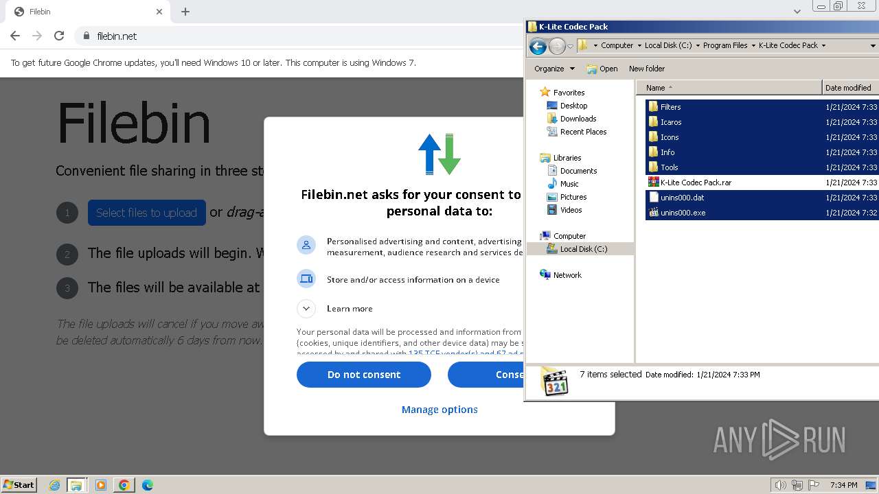Click the Action Center flag icon
The width and height of the screenshot is (879, 494).
(814, 485)
